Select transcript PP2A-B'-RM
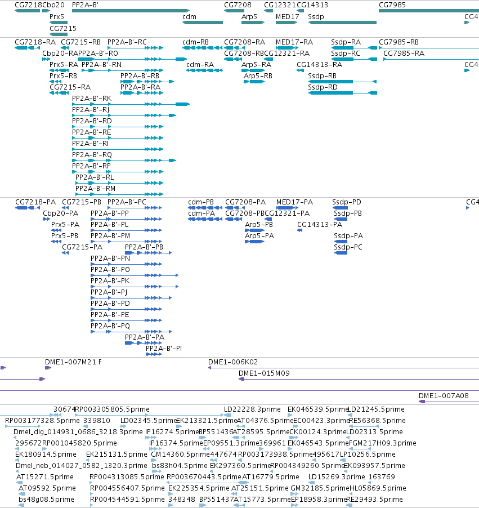This screenshot has height=508, width=479. pos(95,189)
